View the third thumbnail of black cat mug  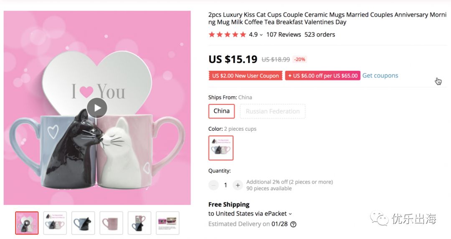point(83,223)
